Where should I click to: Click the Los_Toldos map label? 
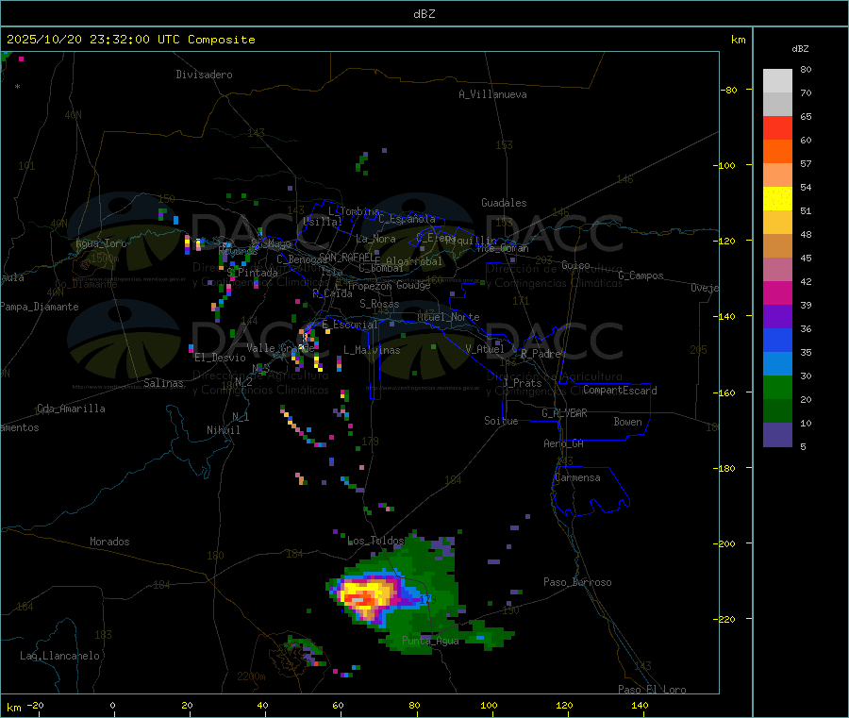375,541
